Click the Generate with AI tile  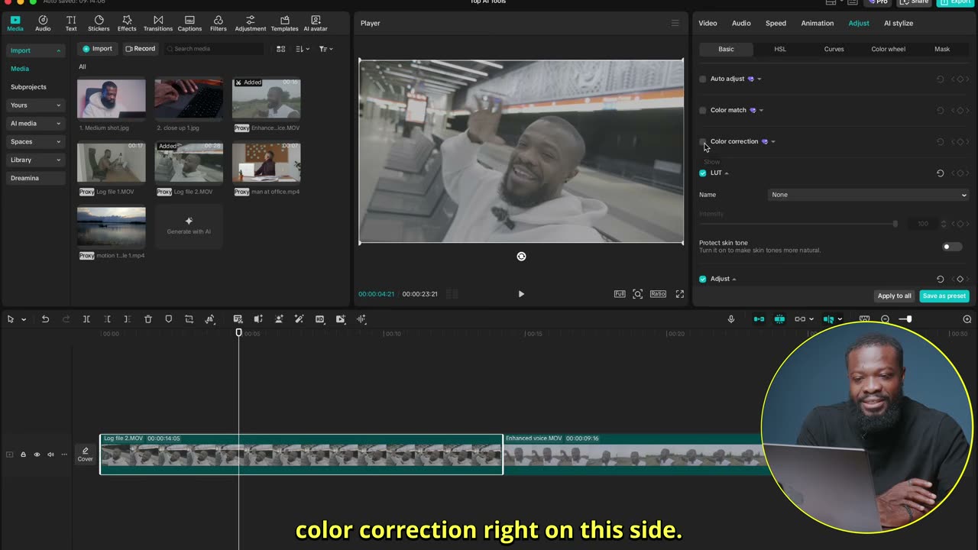tap(189, 225)
